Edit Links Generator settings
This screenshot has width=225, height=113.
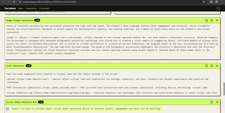click(x=217, y=66)
